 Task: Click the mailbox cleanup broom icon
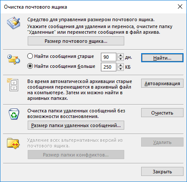tap(13, 23)
